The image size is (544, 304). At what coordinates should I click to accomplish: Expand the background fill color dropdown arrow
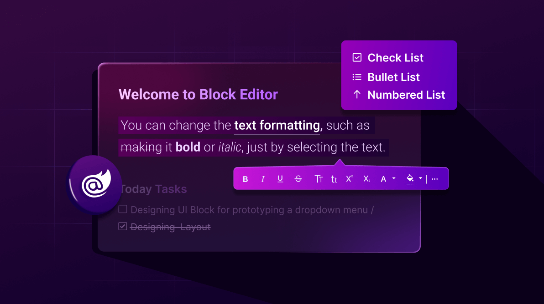pyautogui.click(x=420, y=179)
